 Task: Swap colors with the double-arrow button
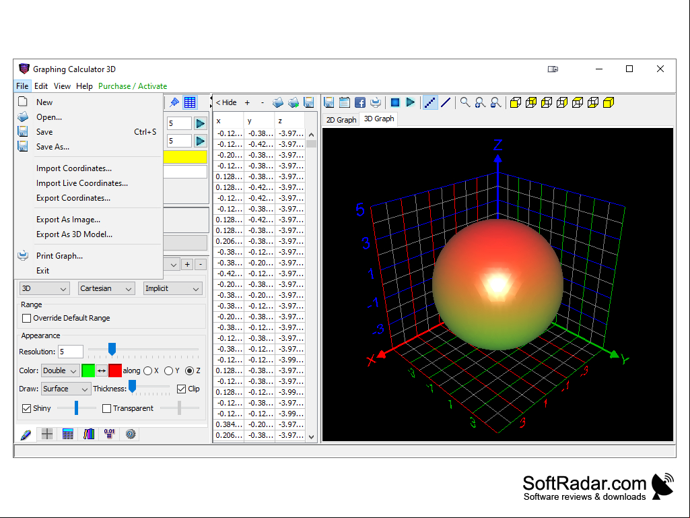click(x=102, y=371)
